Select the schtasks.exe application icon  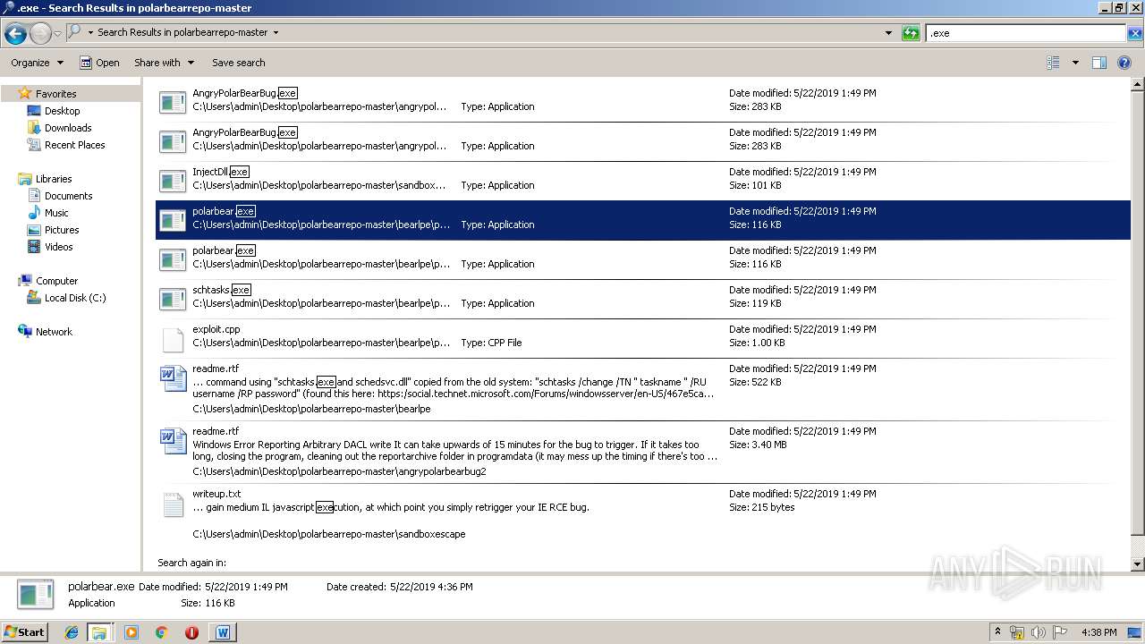(x=173, y=297)
